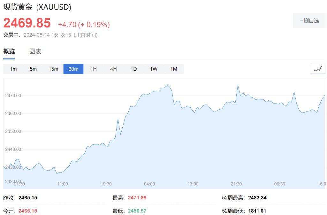Screen dimensions: 327x215
Task: Click the current price 2469.85
Action: 27,23
